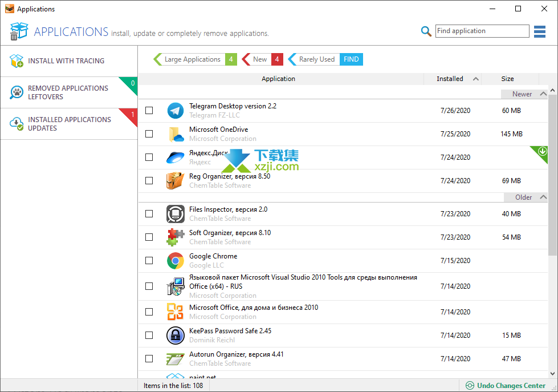Click the 145 MB size of OneDrive
This screenshot has height=392, width=558.
coord(511,134)
